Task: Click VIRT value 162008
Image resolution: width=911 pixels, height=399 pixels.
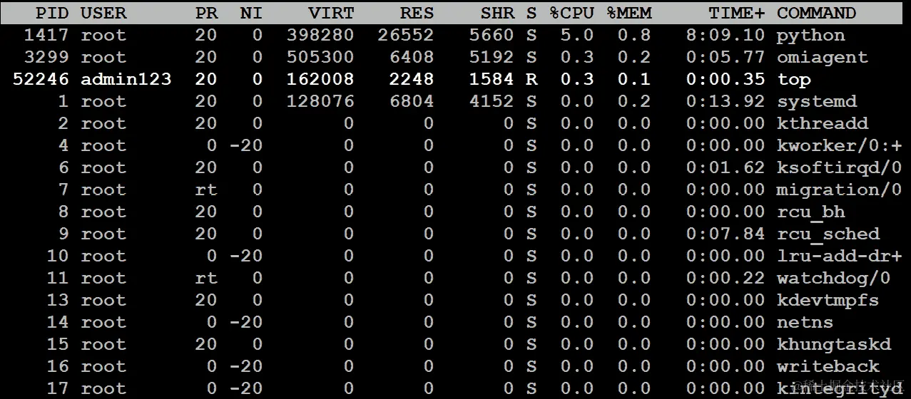Action: pos(320,80)
